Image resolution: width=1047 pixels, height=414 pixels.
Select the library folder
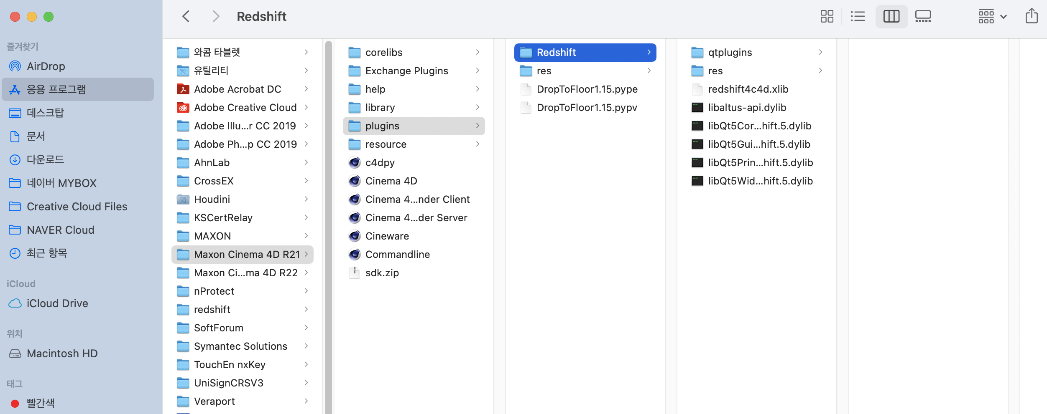point(414,107)
